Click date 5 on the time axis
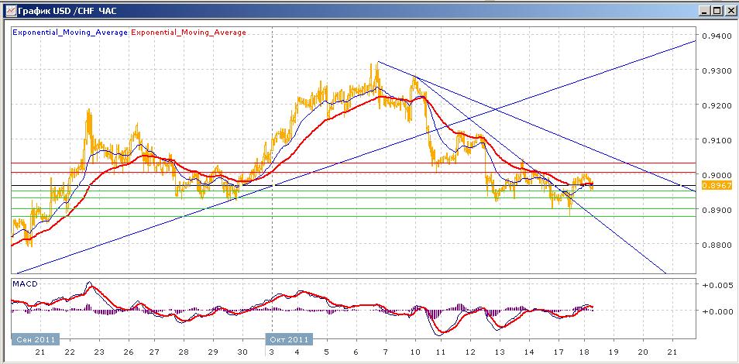 pos(326,352)
